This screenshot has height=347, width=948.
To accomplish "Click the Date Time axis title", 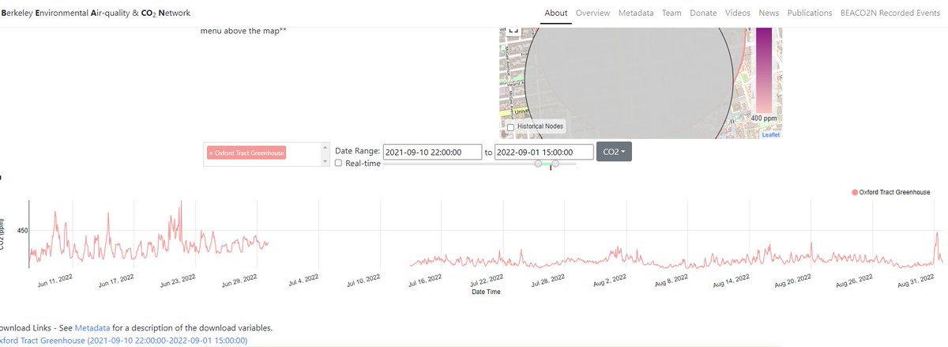I will point(486,292).
